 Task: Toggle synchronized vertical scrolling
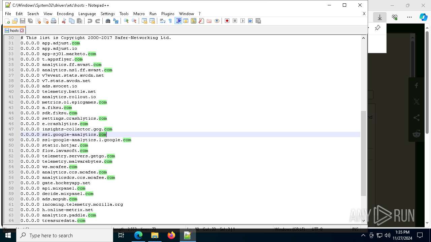coord(144,21)
